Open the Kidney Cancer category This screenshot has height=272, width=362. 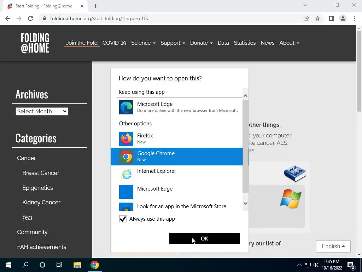[41, 202]
